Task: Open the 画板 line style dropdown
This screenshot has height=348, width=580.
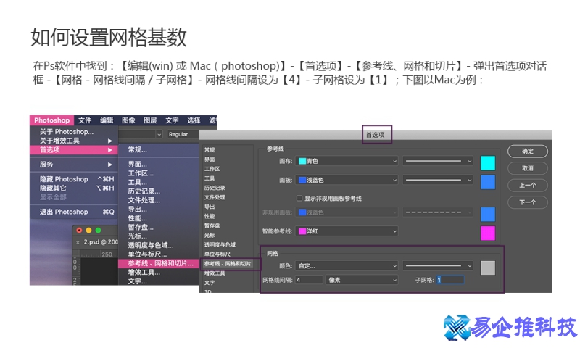Action: pyautogui.click(x=438, y=180)
